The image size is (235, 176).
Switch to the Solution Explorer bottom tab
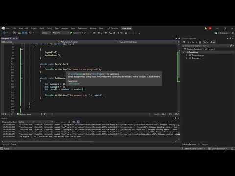189,144
